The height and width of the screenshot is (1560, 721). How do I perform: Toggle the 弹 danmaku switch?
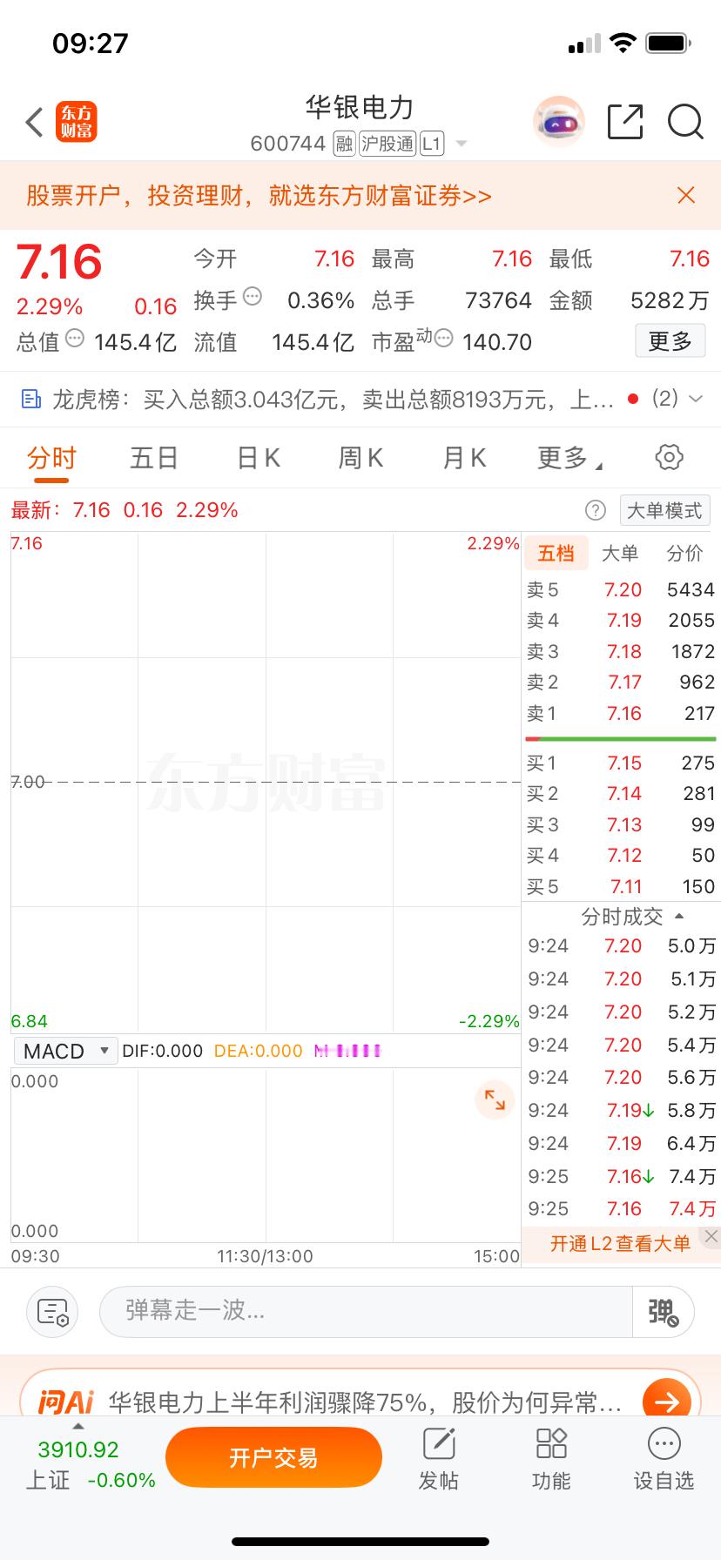pos(663,1311)
